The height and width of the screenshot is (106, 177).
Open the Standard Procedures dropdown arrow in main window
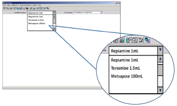(x=54, y=12)
